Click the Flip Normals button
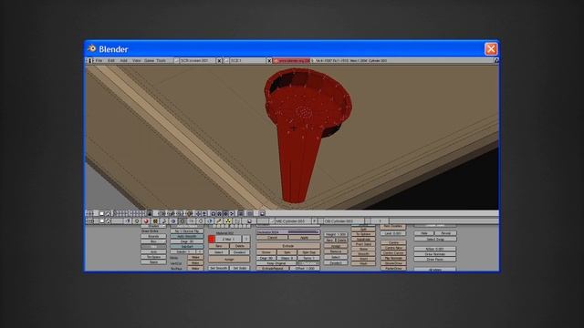The image size is (584, 328). point(393,258)
